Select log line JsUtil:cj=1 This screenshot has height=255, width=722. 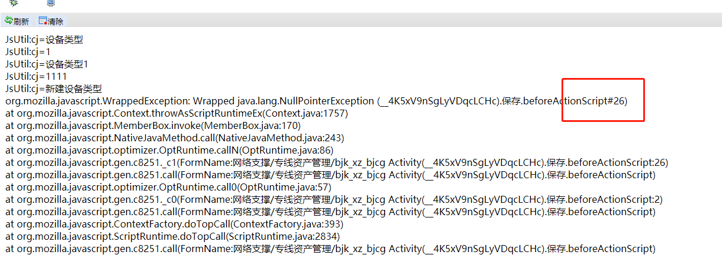click(x=28, y=52)
